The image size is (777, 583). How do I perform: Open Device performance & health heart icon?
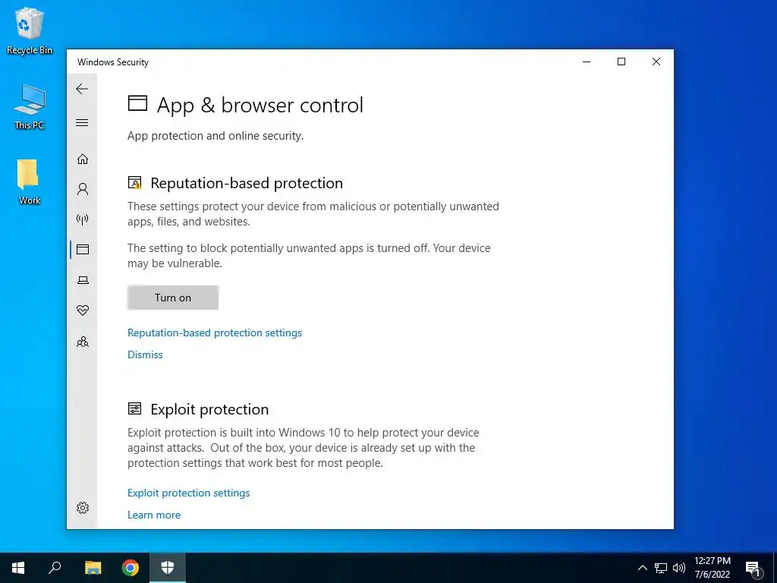click(83, 310)
